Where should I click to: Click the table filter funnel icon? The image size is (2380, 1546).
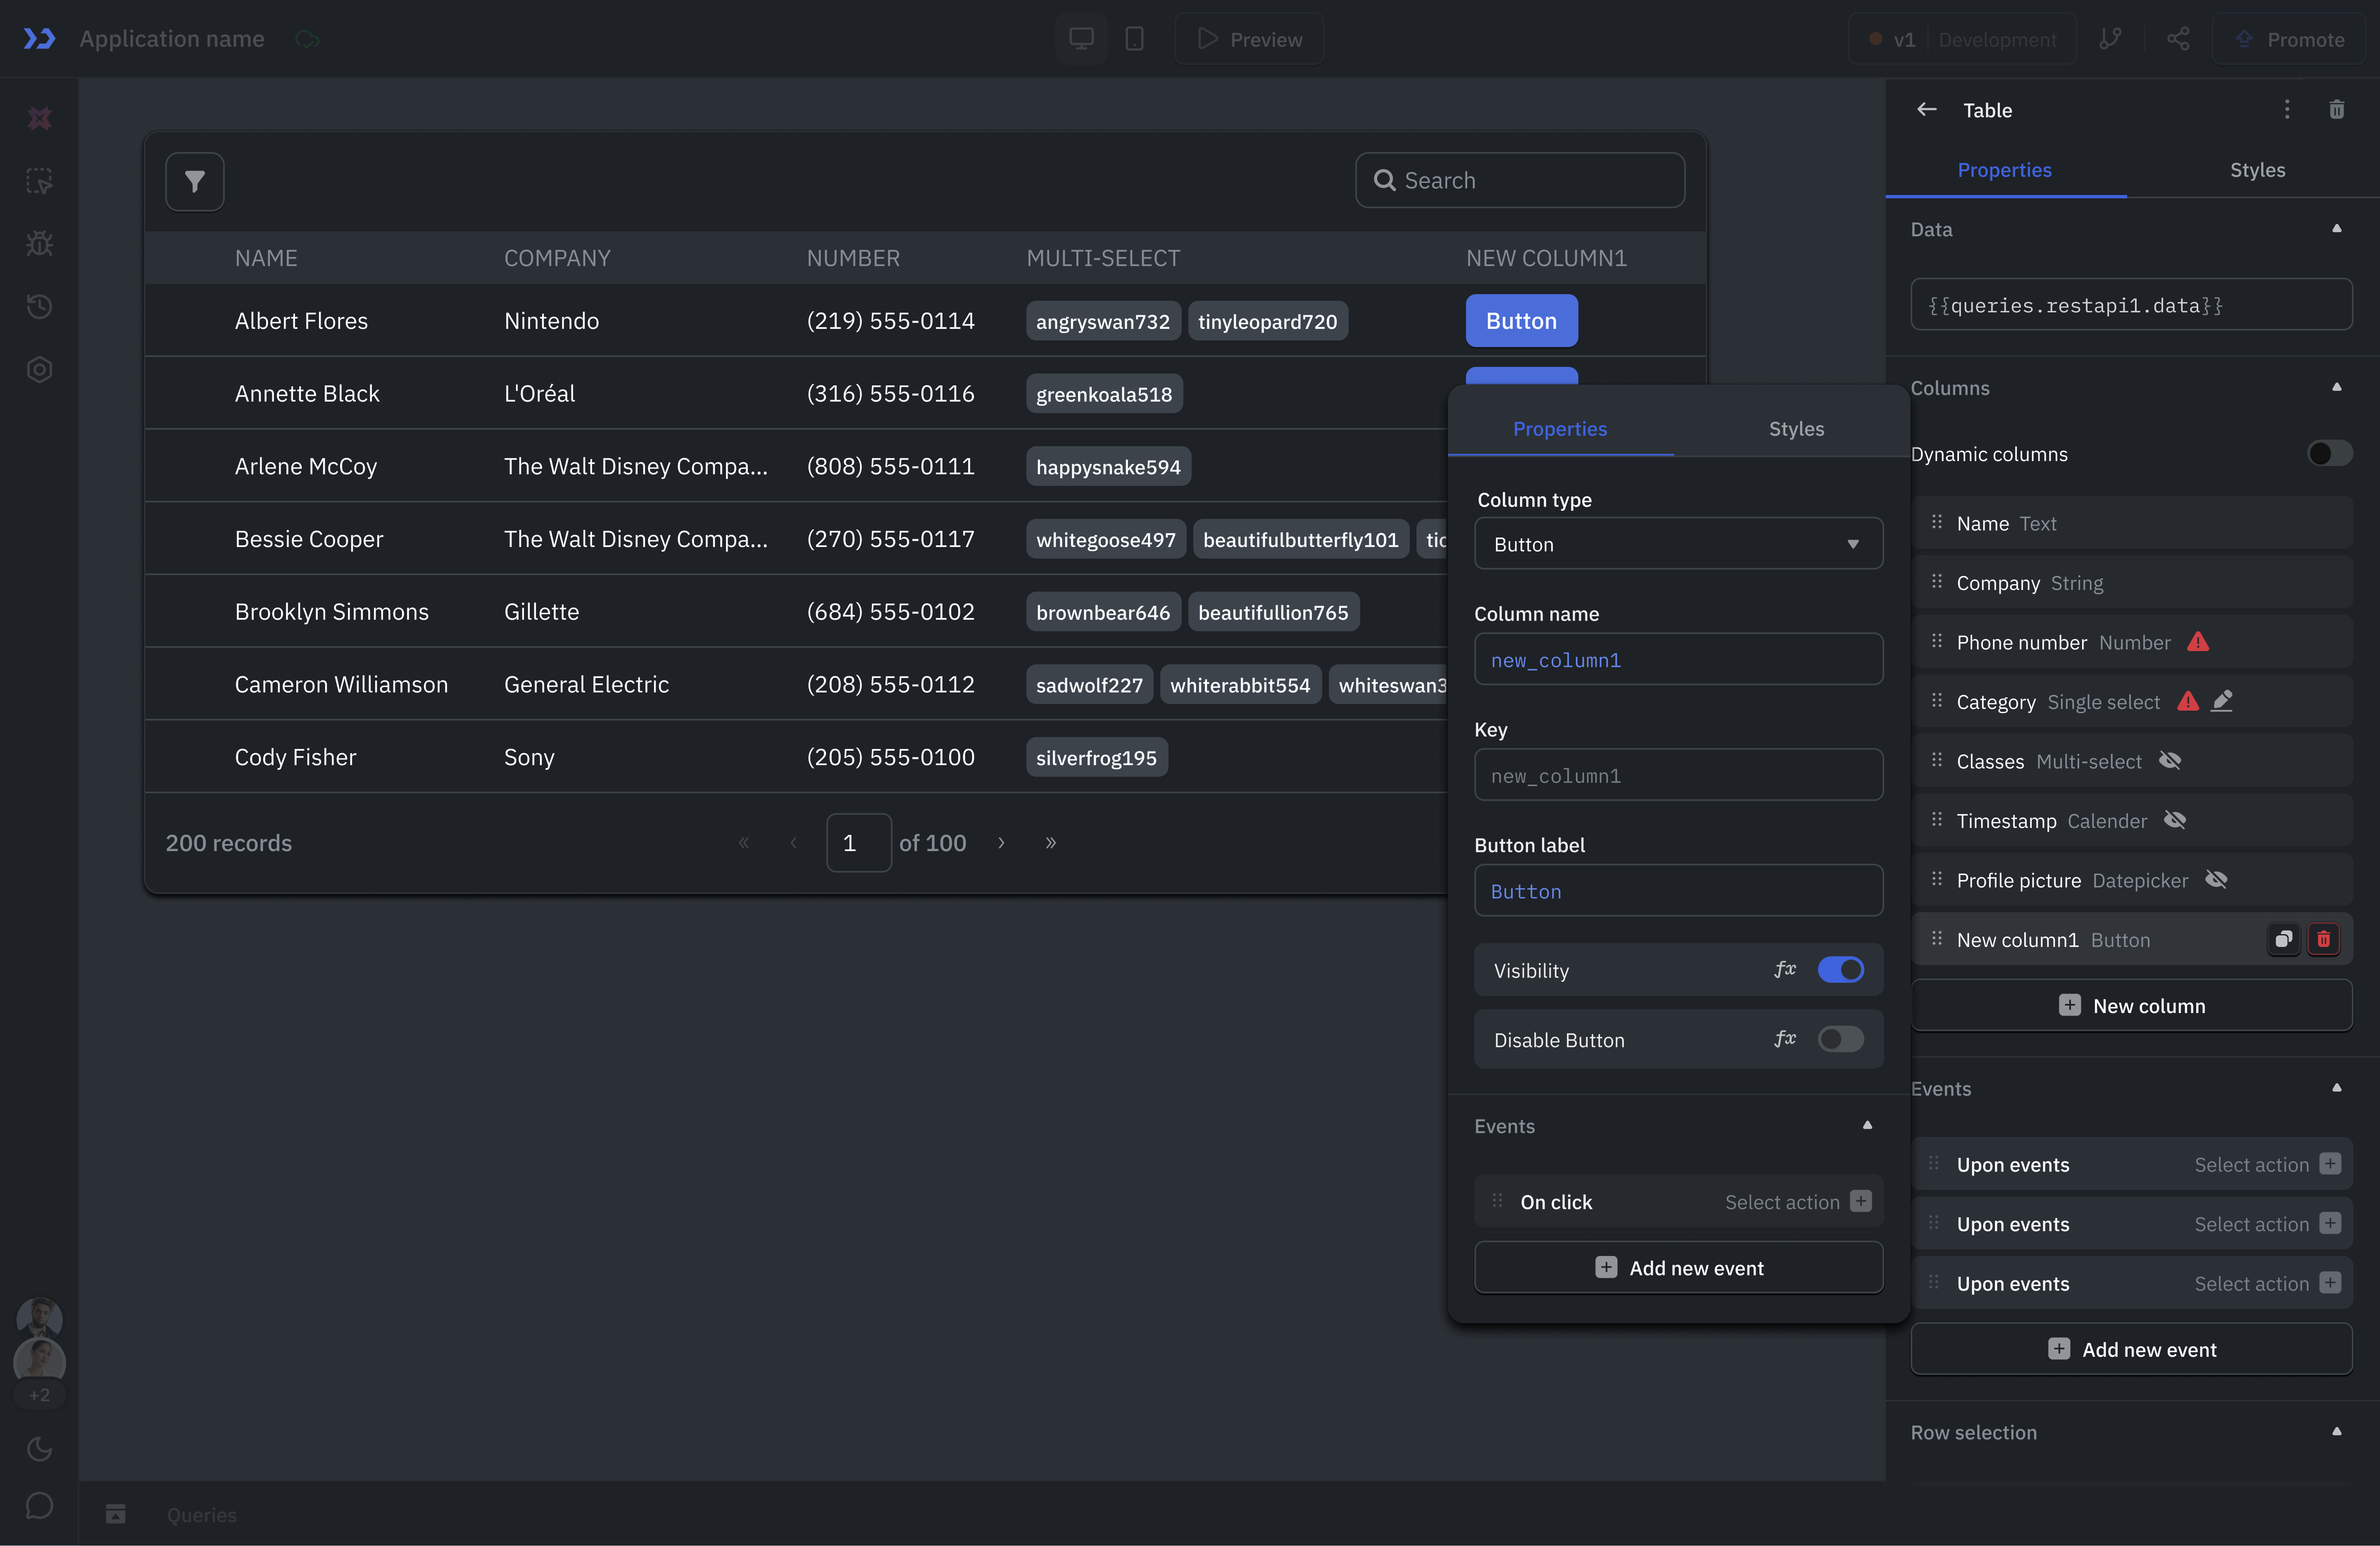pos(194,181)
